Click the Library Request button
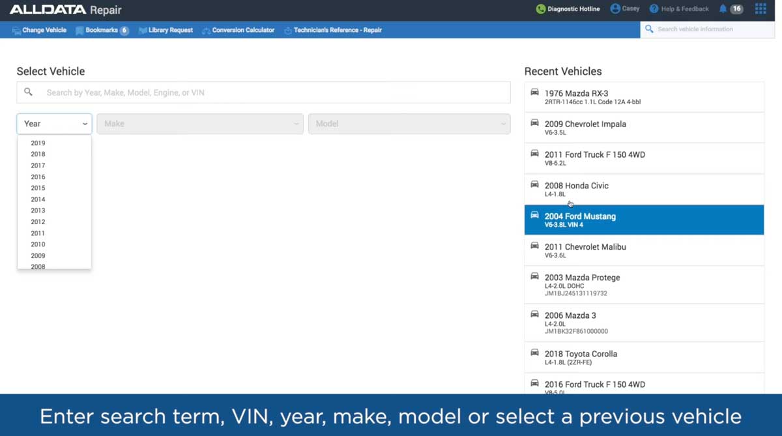 166,29
